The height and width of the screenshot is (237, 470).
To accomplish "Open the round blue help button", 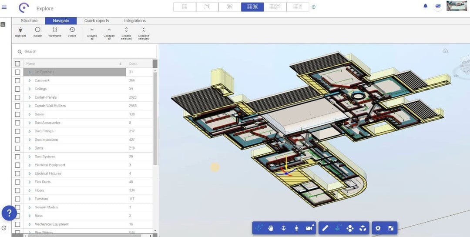I will pos(9,213).
